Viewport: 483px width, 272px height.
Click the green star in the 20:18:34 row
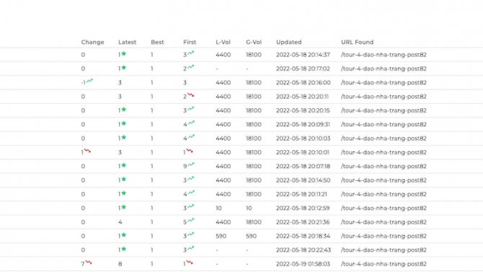pos(123,235)
